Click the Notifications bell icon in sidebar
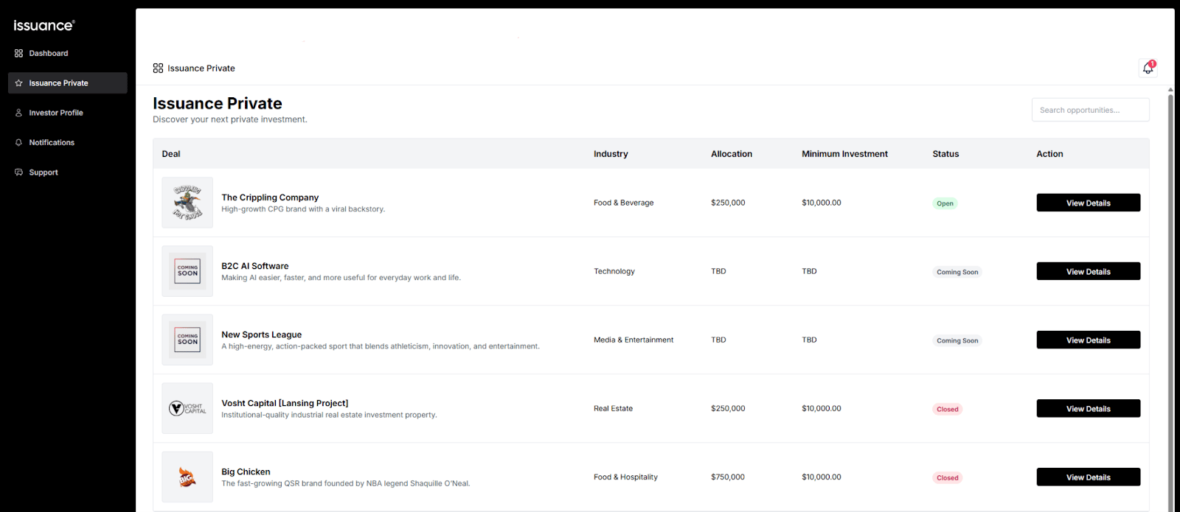This screenshot has height=512, width=1180. [18, 142]
